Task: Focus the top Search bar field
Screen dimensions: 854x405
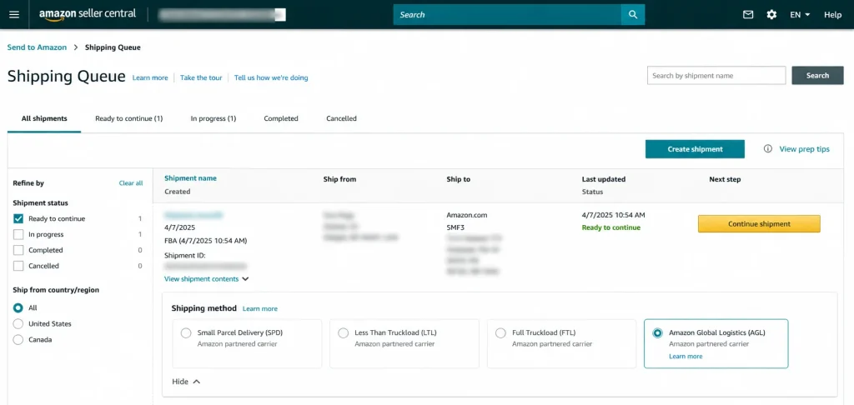Action: 507,15
